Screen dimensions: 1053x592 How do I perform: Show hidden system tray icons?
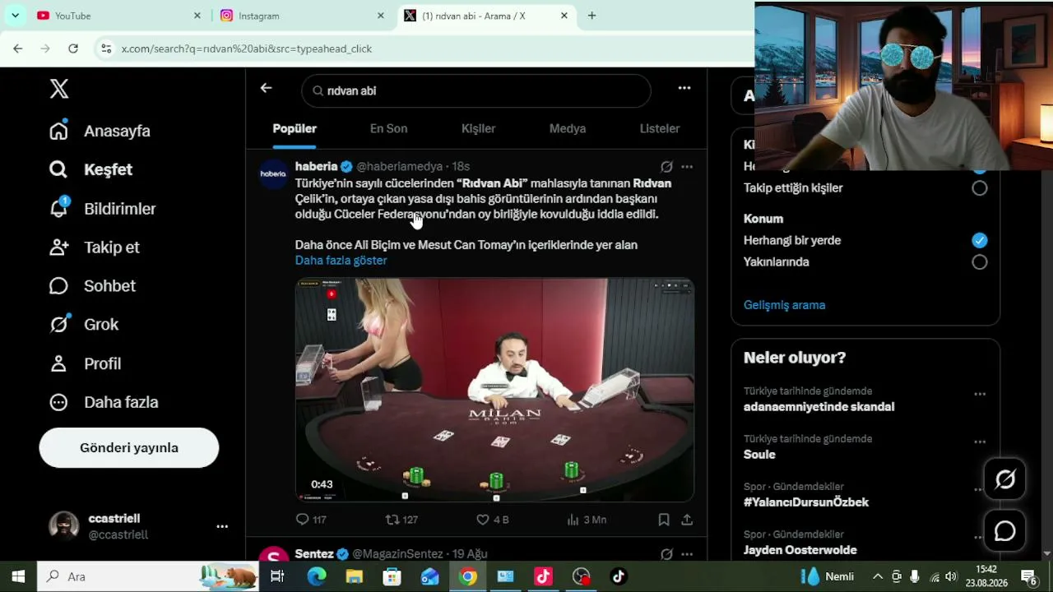(878, 576)
